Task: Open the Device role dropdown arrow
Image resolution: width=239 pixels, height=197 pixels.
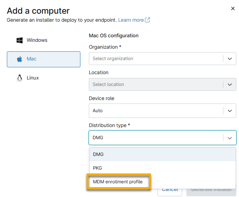Action: (x=229, y=111)
